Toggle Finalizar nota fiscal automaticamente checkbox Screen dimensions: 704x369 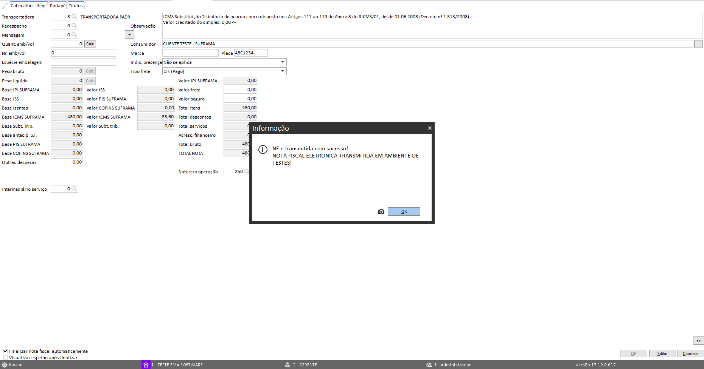coord(5,351)
